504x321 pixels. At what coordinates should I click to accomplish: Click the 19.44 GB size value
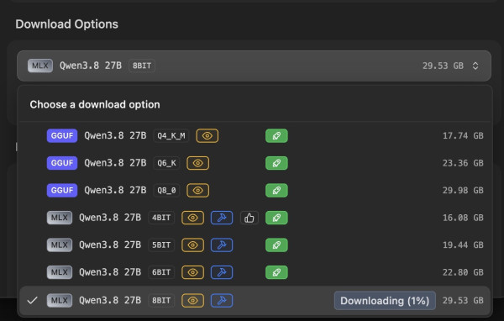pos(463,245)
